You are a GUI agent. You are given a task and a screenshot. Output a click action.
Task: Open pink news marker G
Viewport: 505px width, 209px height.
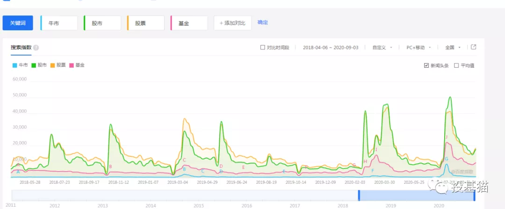coord(354,165)
